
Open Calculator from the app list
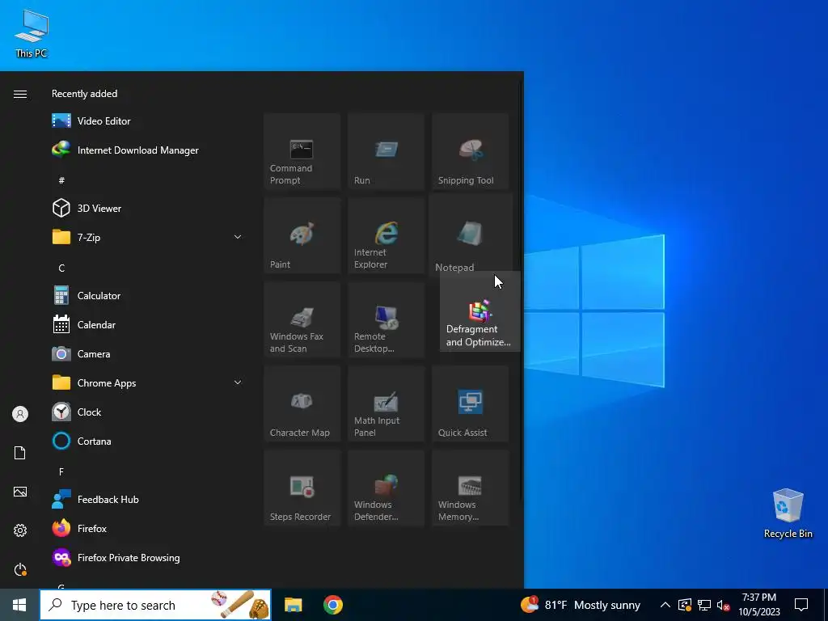148,296
